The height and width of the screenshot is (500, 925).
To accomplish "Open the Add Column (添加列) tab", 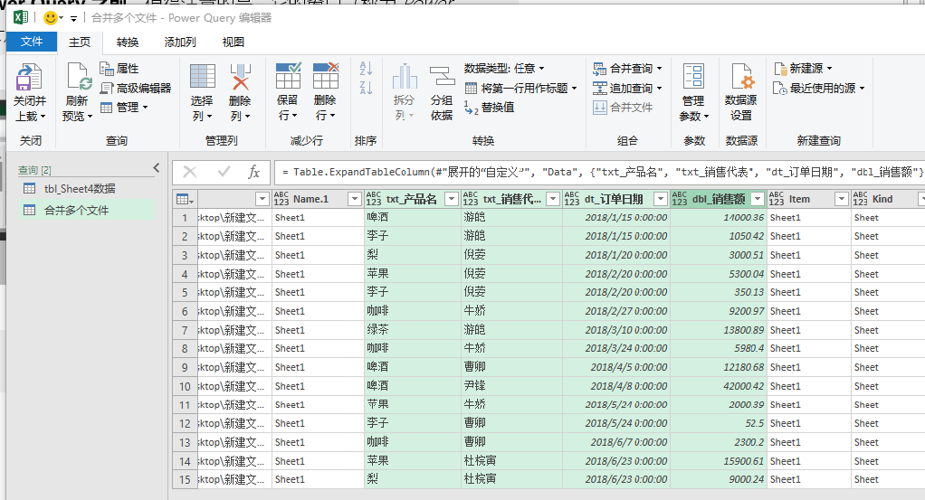I will tap(179, 42).
